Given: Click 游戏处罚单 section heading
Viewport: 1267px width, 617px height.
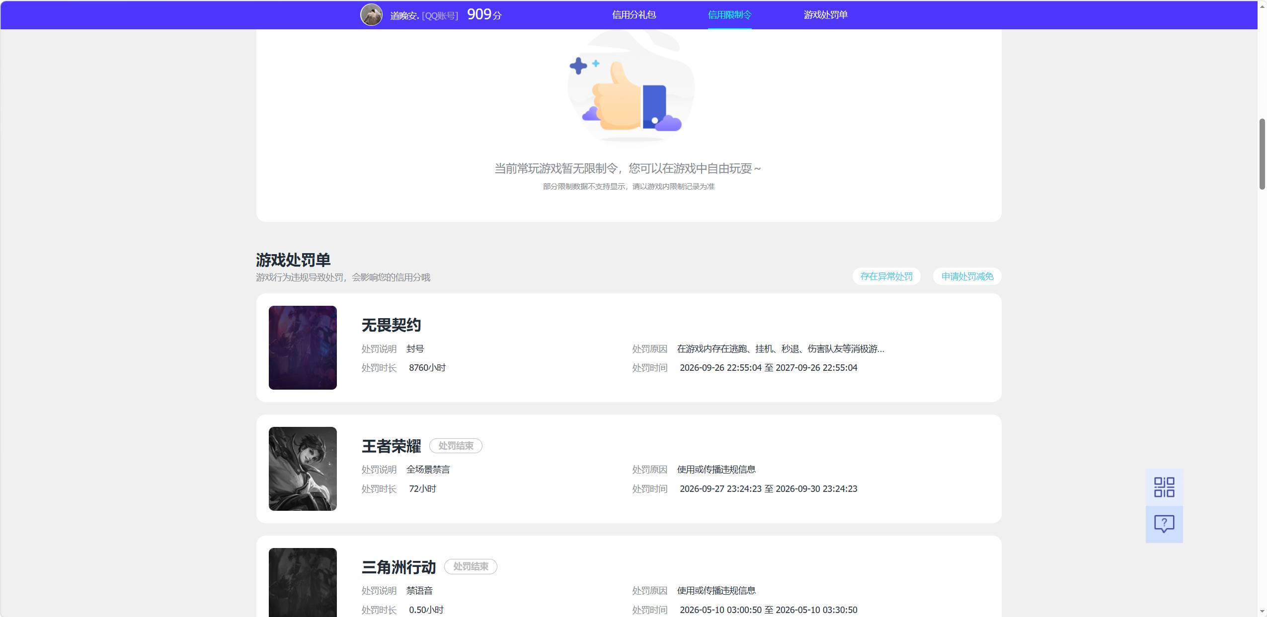Looking at the screenshot, I should coord(293,260).
